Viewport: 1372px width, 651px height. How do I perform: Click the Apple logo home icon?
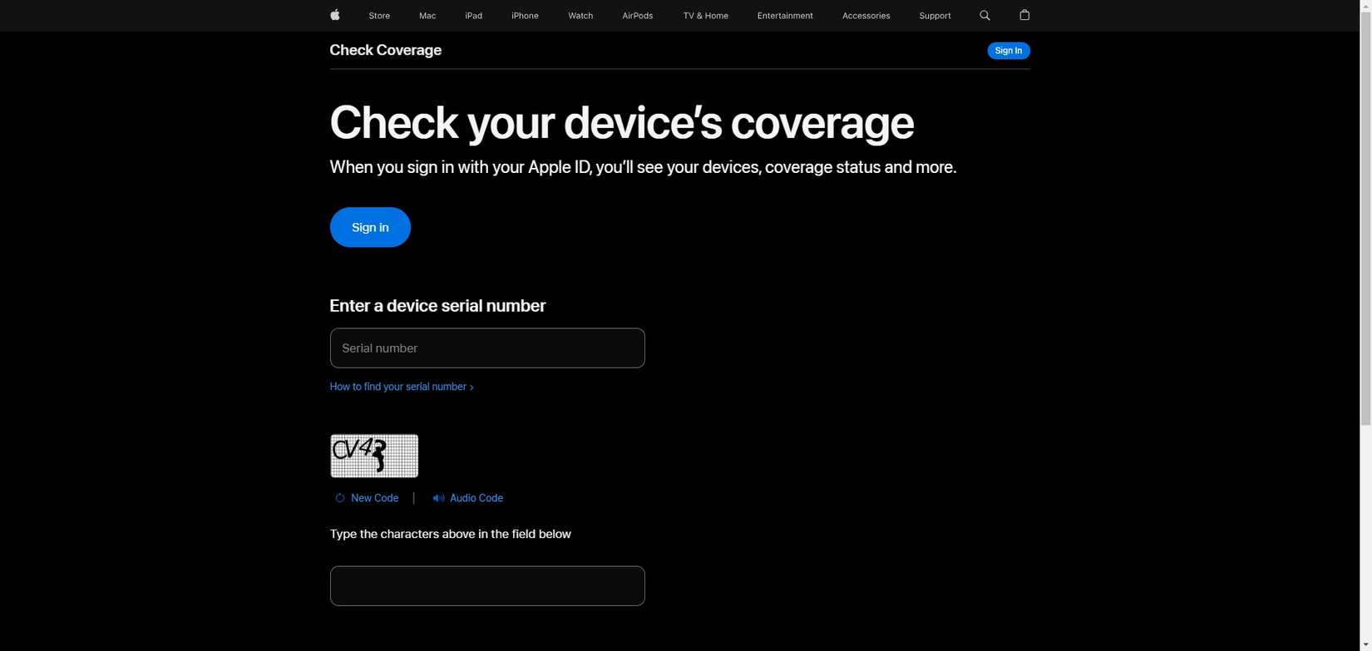(x=335, y=15)
